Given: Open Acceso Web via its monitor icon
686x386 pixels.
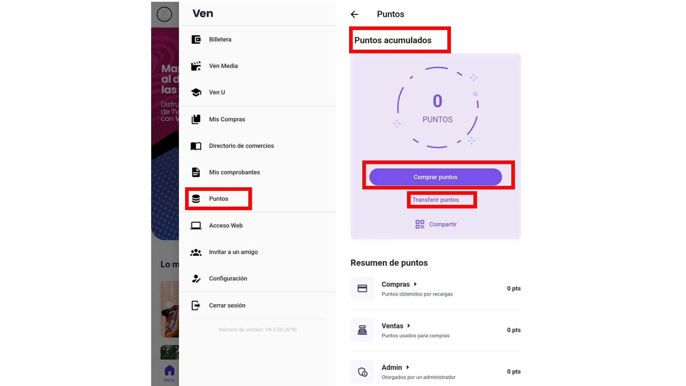Looking at the screenshot, I should 196,225.
